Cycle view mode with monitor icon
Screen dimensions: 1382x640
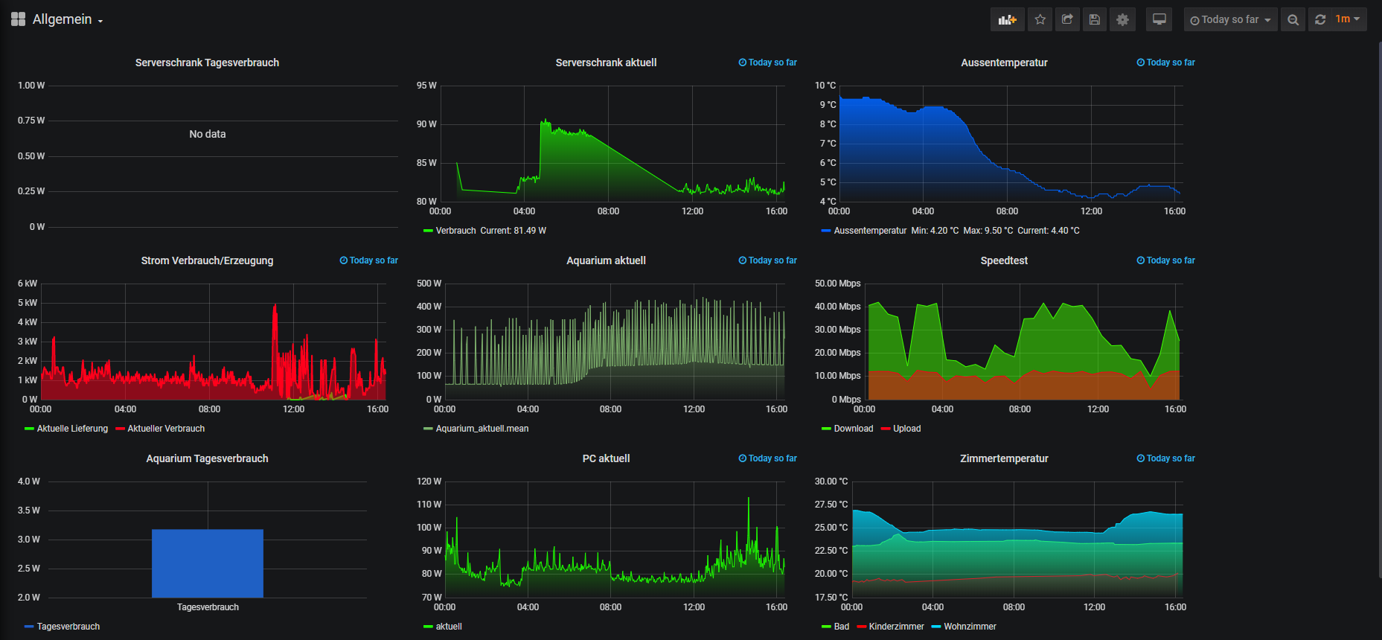pos(1159,19)
